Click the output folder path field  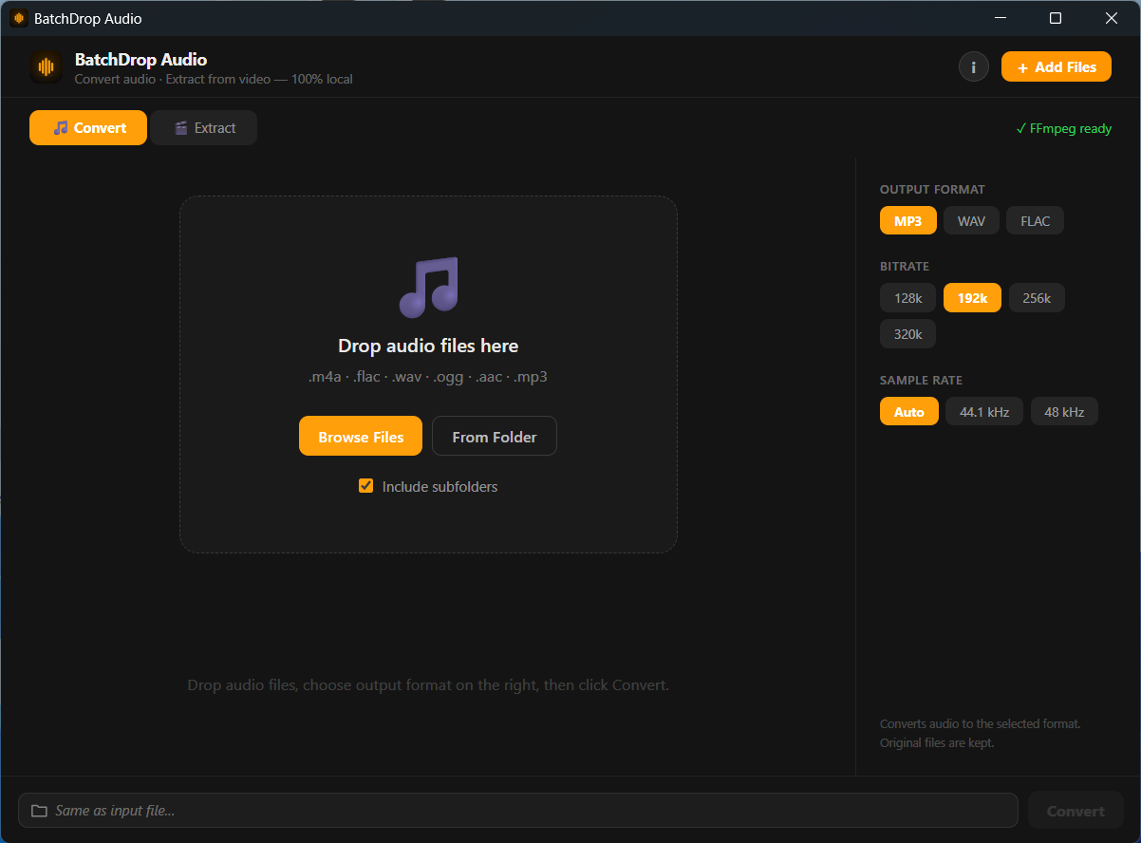click(x=518, y=811)
